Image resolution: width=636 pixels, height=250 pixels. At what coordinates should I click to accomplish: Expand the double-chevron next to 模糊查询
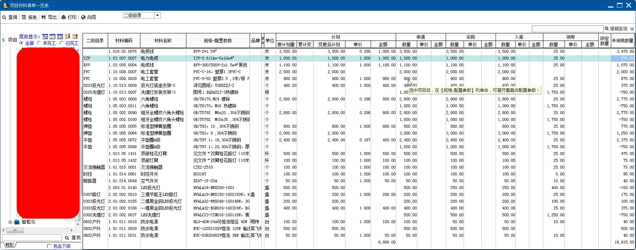click(x=632, y=29)
